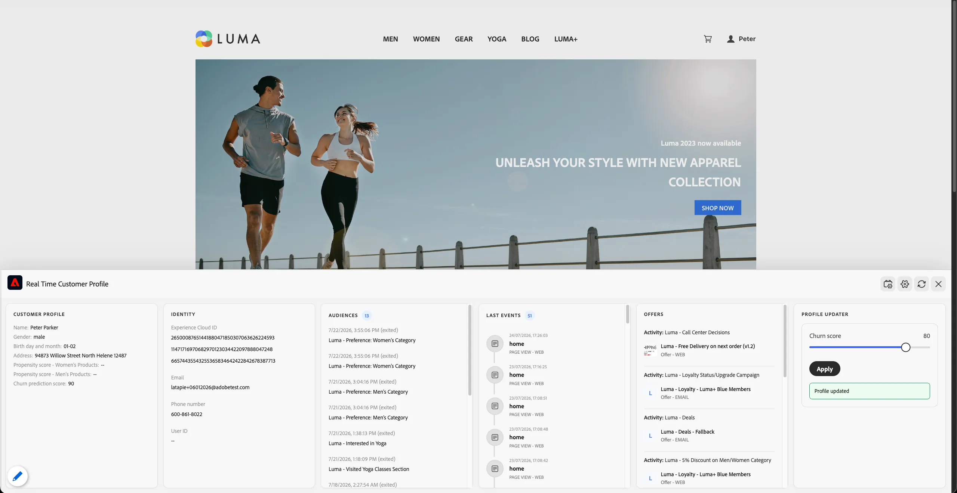Viewport: 957px width, 493px height.
Task: Click the Peter Parker name value
Action: coord(44,328)
